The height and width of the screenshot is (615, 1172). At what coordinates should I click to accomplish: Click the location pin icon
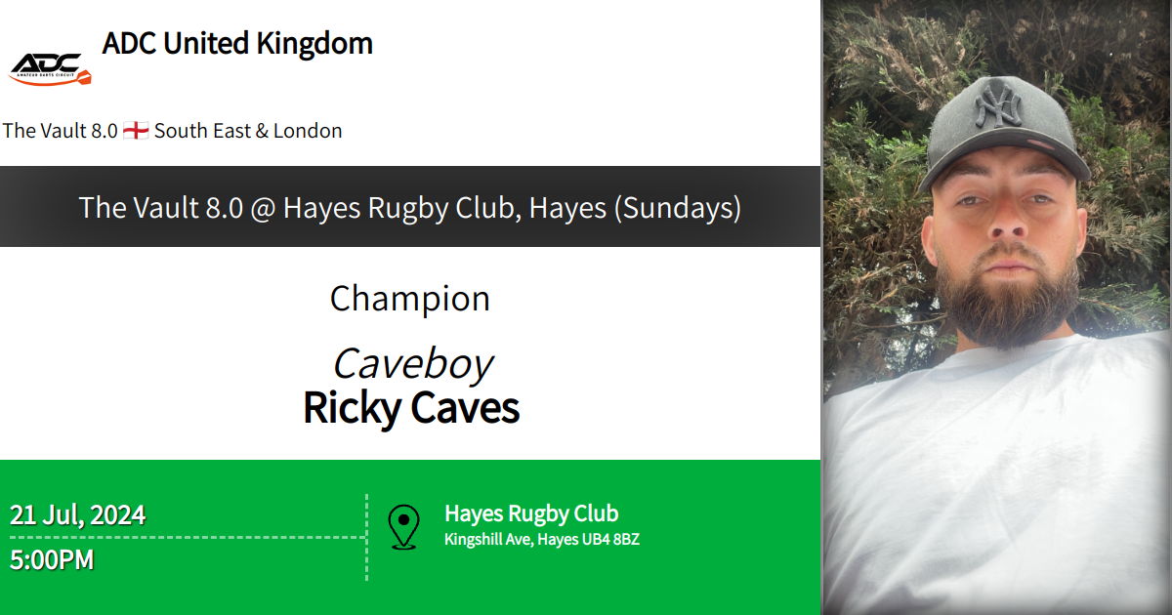[x=403, y=526]
